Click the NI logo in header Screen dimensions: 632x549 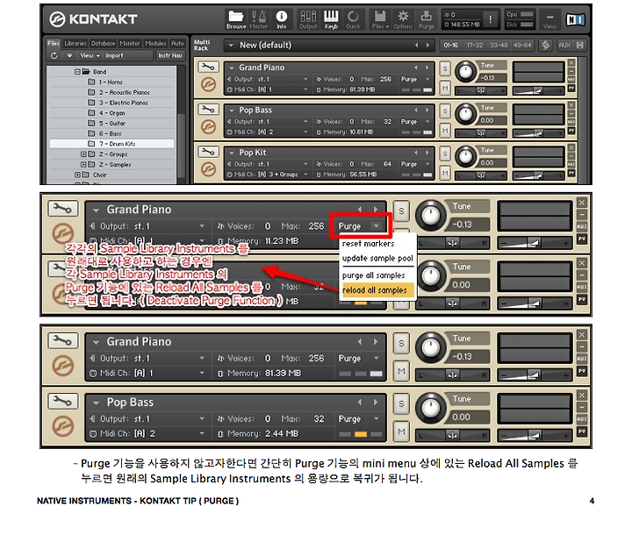click(575, 19)
